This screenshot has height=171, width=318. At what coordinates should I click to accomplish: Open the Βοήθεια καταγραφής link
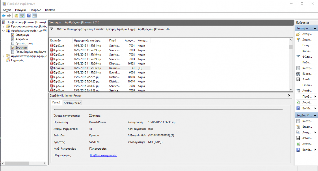point(103,155)
